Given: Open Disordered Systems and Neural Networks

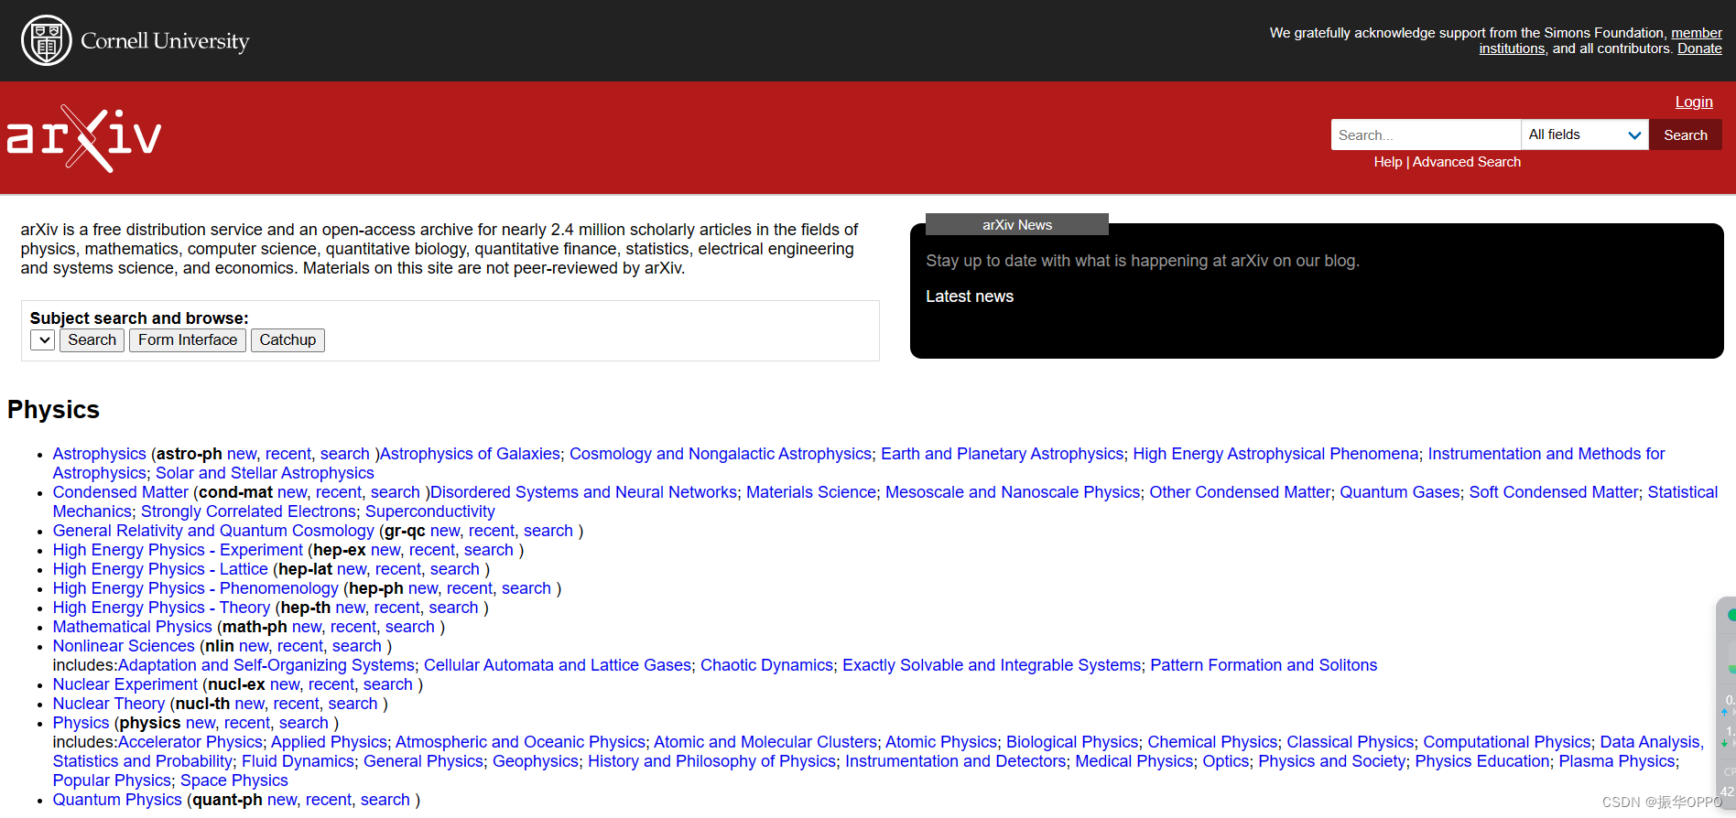Looking at the screenshot, I should pyautogui.click(x=583, y=492).
